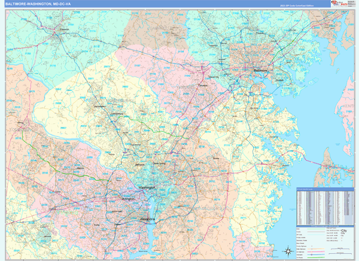
Task: Click the Alexandria city label
Action: (x=147, y=219)
